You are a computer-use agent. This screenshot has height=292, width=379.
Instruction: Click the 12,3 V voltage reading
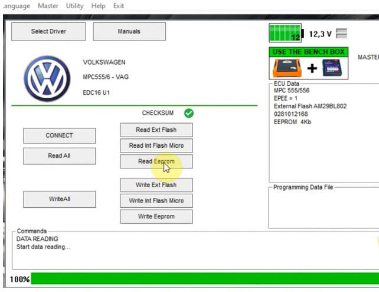[x=320, y=34]
